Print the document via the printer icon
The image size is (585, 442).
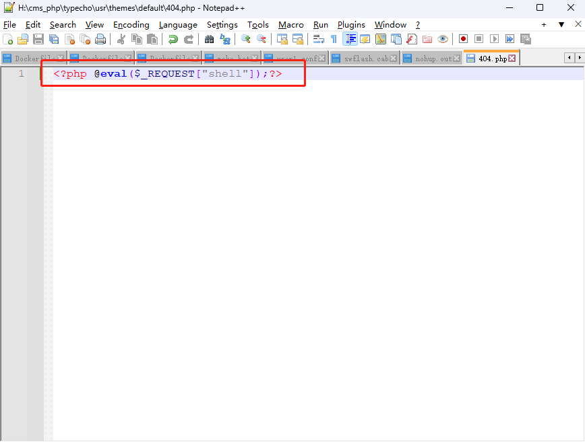point(100,39)
